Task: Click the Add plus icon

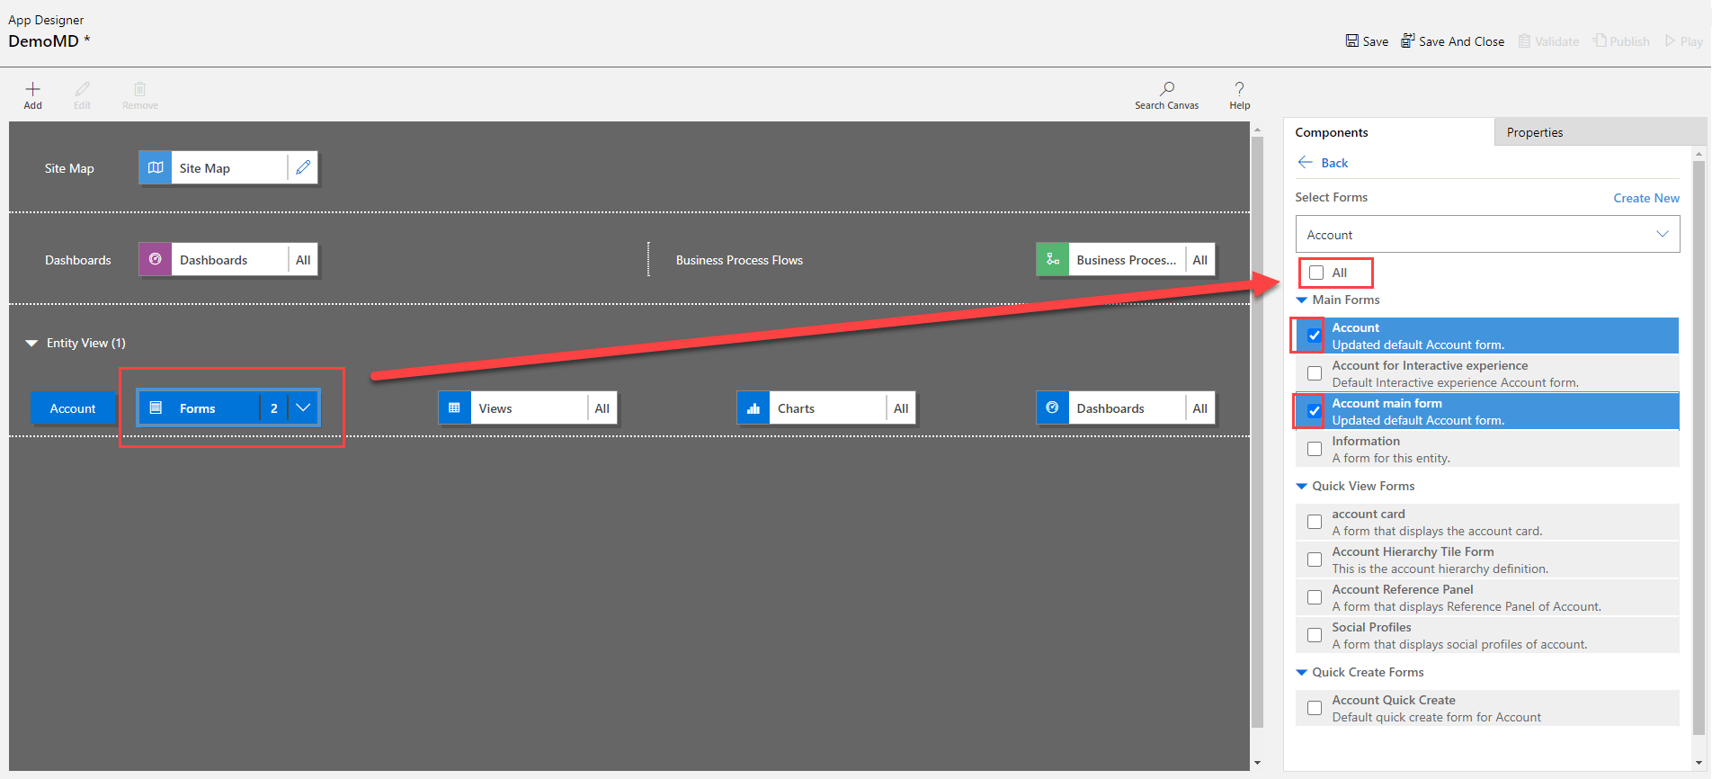Action: 32,89
